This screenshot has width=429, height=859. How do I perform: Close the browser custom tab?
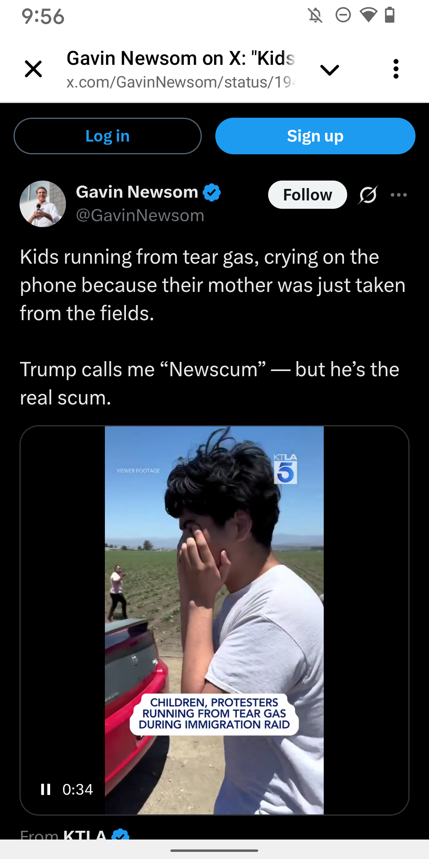[x=33, y=69]
